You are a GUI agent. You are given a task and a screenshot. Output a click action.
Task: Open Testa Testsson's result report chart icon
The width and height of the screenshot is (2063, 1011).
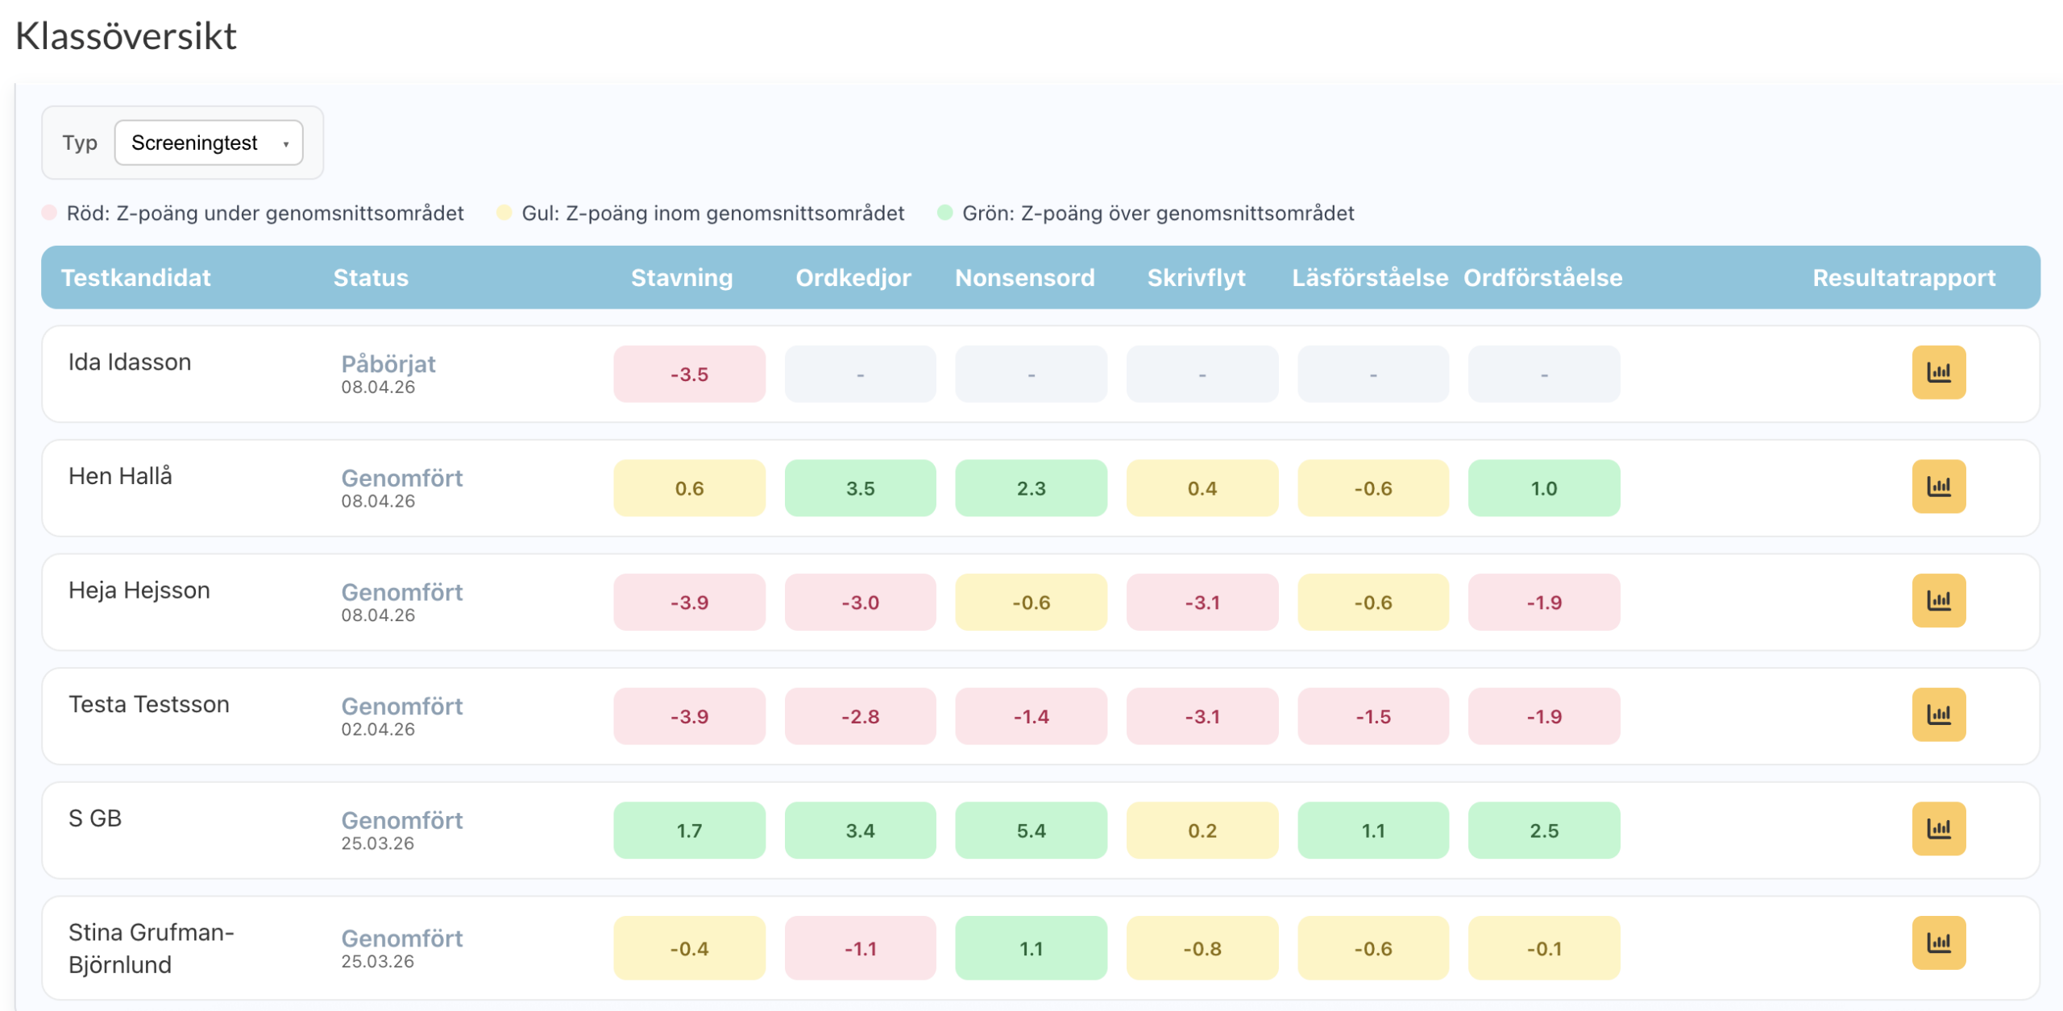point(1938,715)
